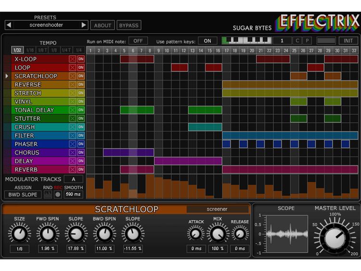Select 1/8 tempo
The height and width of the screenshot is (271, 361).
click(54, 50)
